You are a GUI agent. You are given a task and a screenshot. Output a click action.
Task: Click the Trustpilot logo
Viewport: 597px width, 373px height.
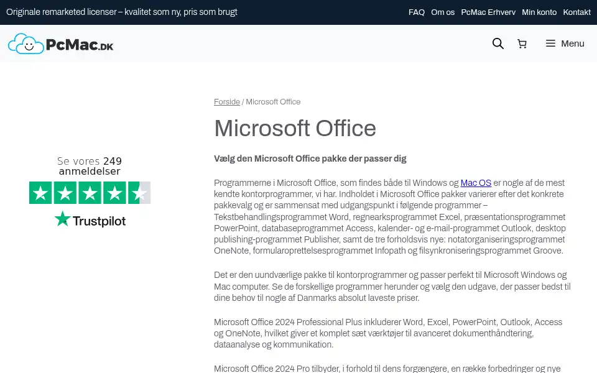90,220
